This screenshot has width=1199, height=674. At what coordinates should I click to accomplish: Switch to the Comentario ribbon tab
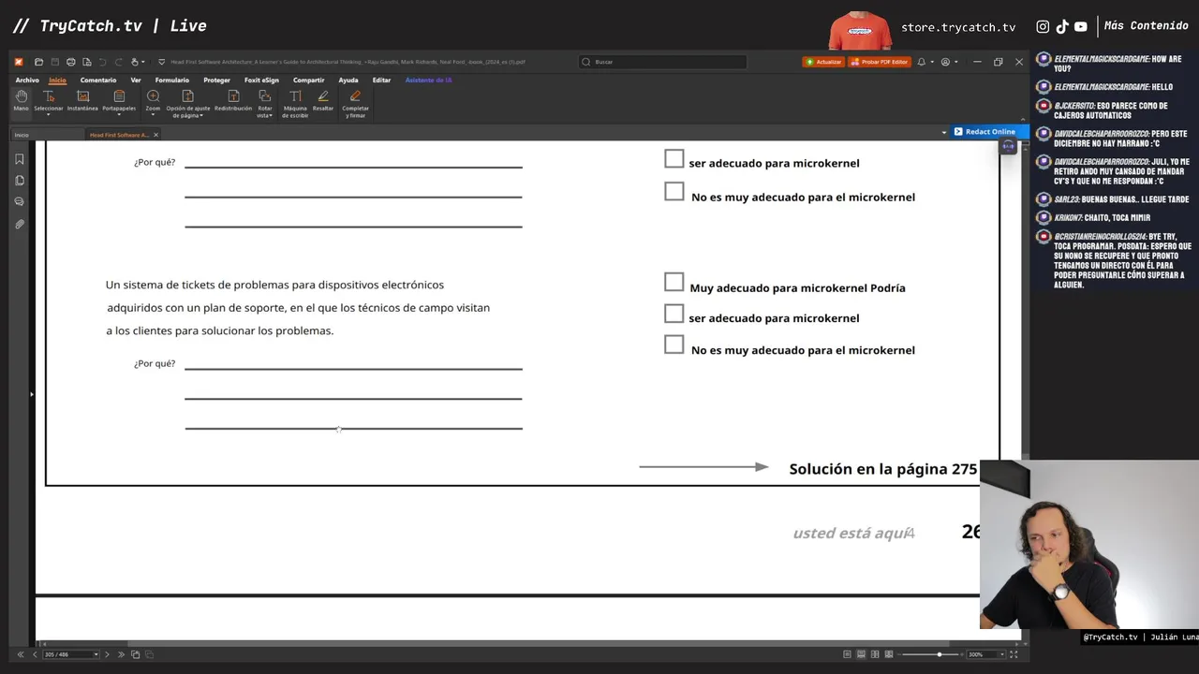point(98,81)
